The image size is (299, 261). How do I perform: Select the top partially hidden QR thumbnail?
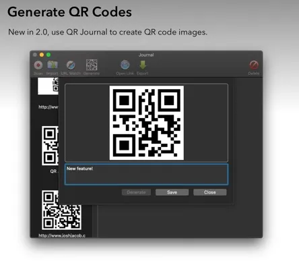point(48,86)
